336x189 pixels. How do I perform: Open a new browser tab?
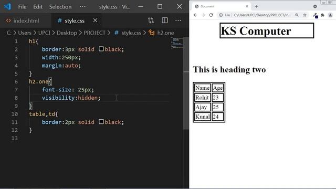tap(256, 6)
